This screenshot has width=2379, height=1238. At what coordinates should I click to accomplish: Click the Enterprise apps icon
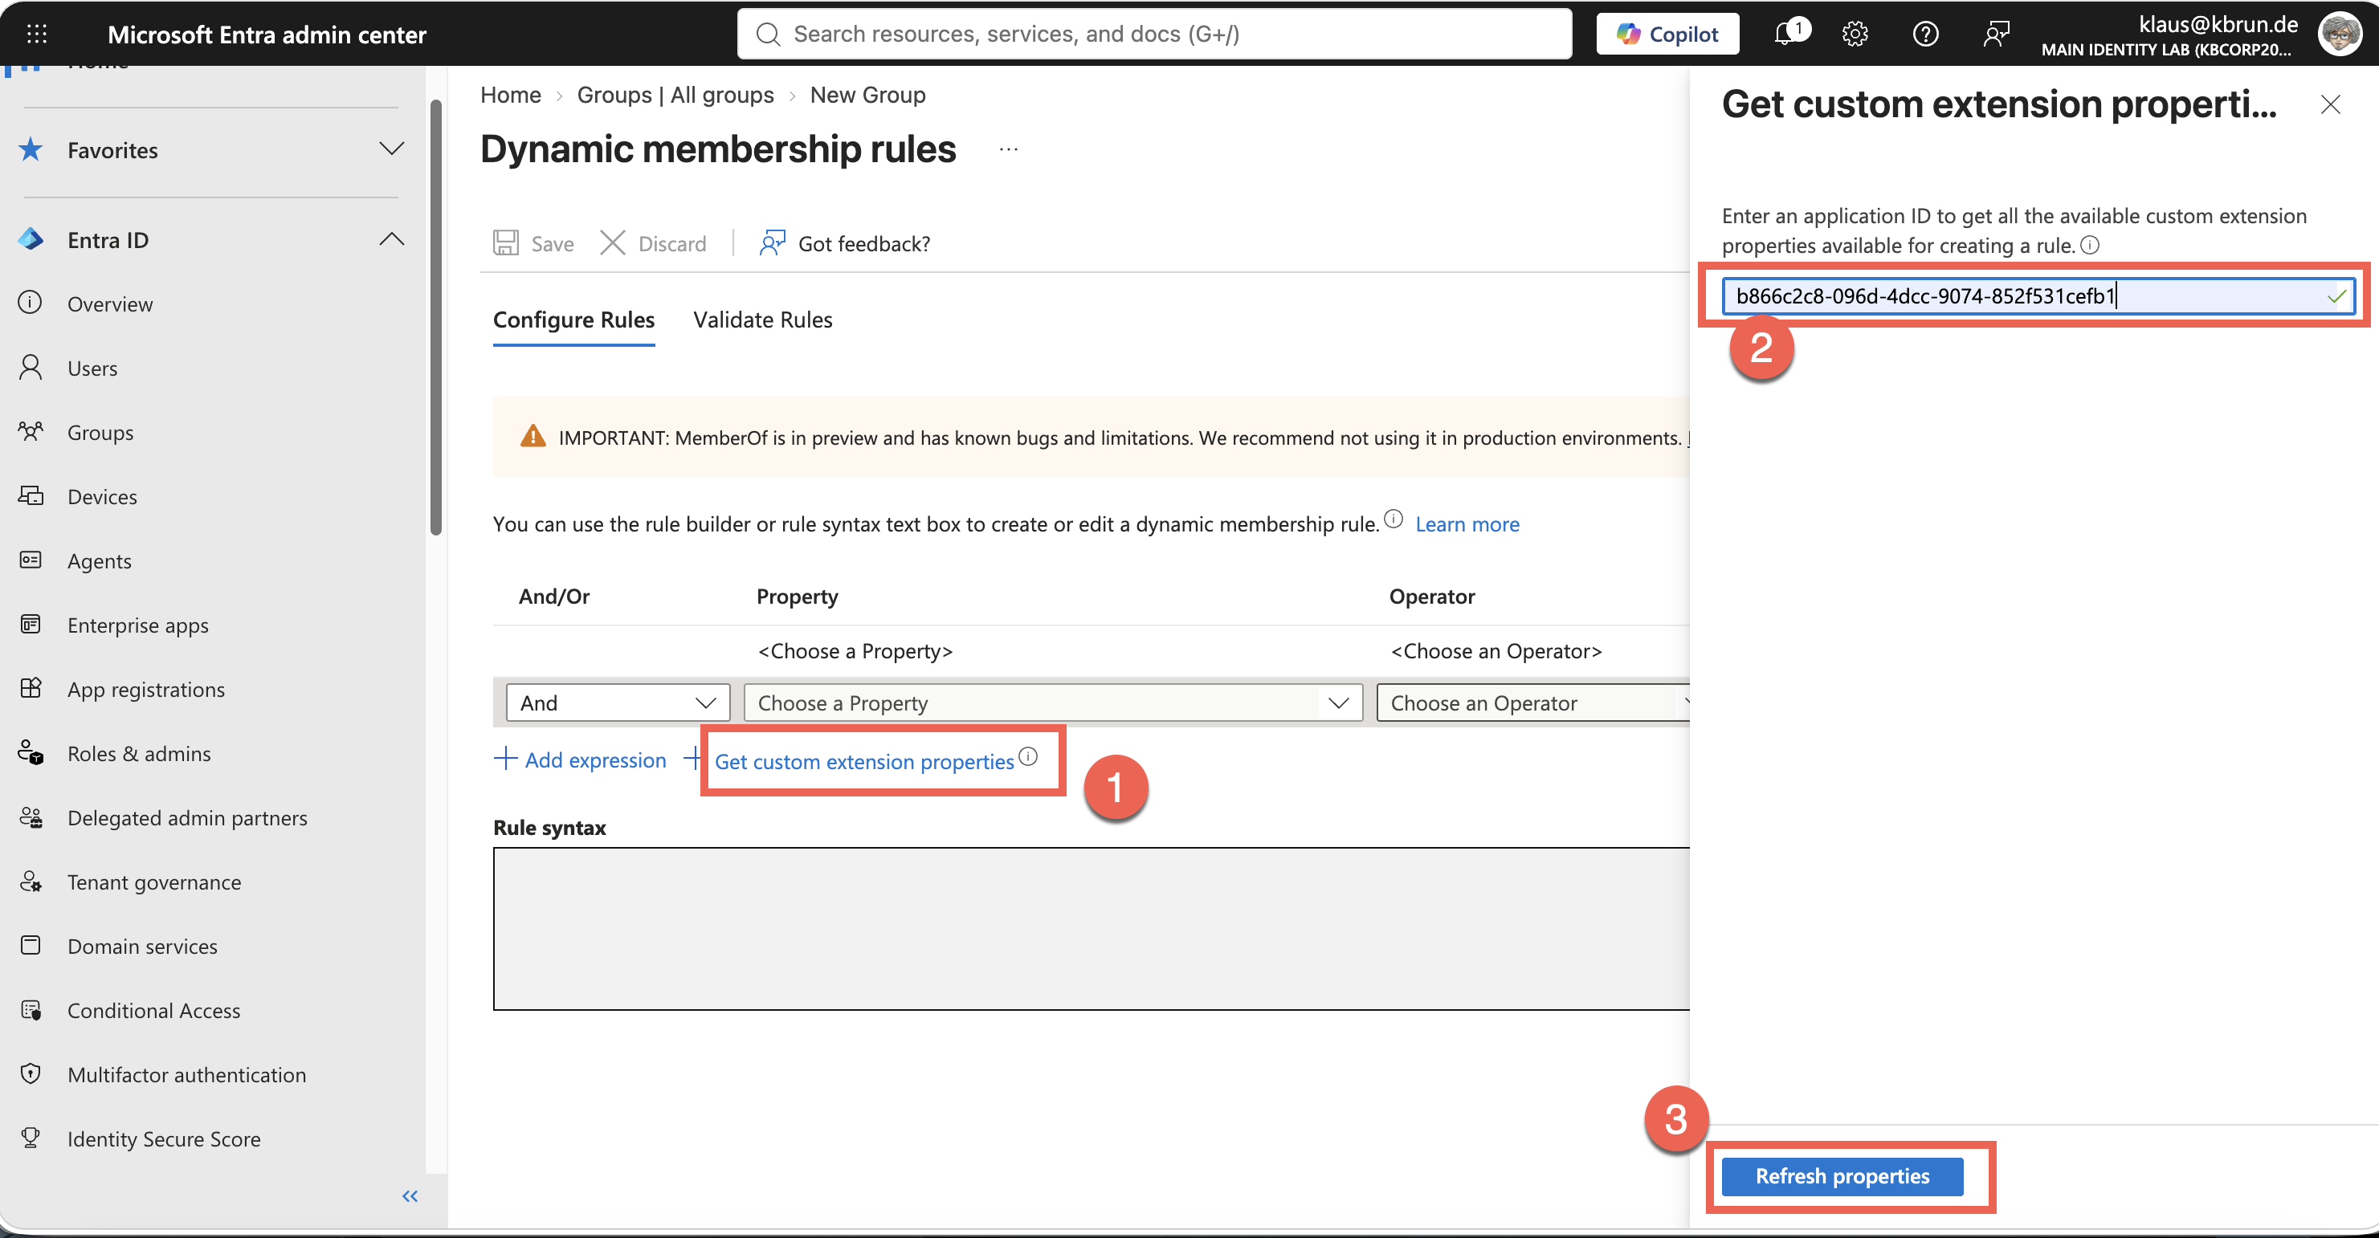coord(31,624)
